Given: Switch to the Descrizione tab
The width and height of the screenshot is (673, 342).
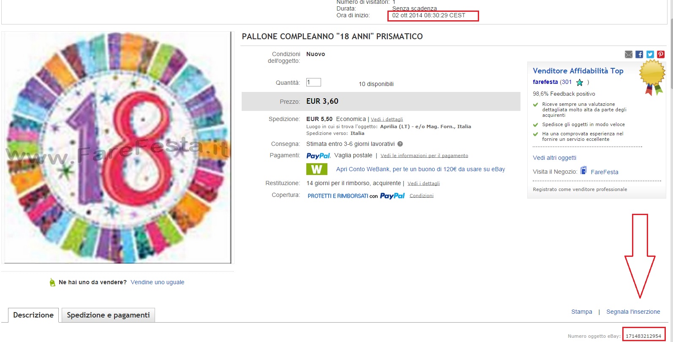Looking at the screenshot, I should pos(33,315).
